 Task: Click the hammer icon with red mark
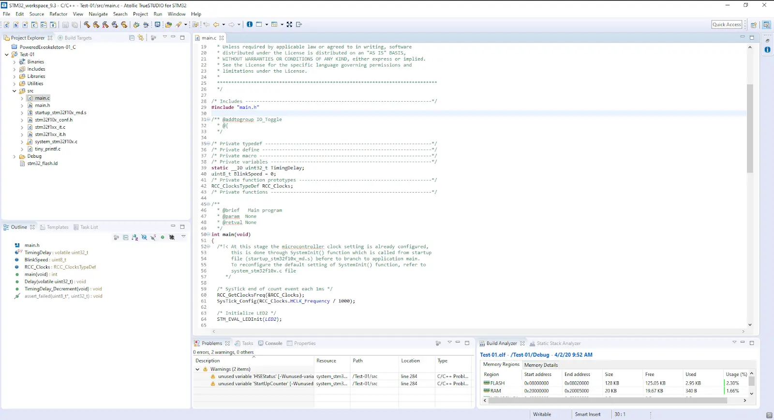[105, 25]
